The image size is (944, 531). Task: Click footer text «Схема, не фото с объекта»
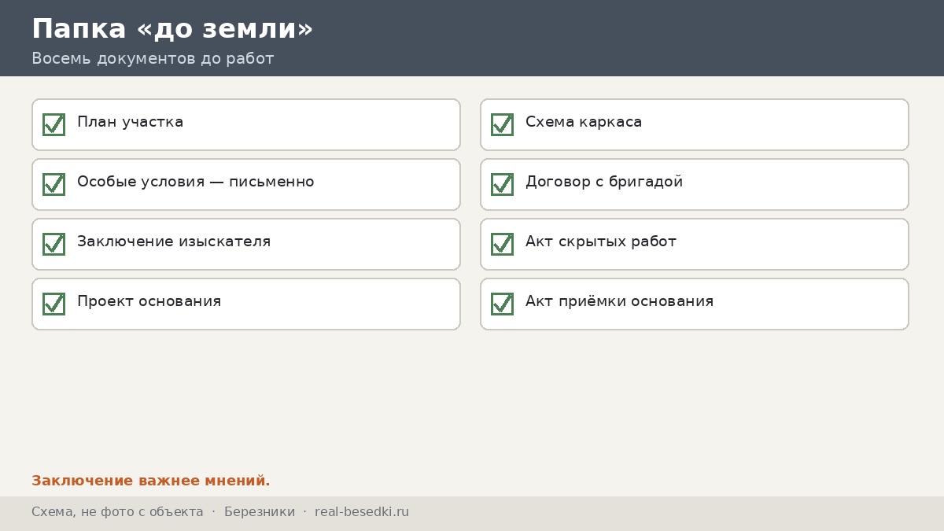(117, 512)
